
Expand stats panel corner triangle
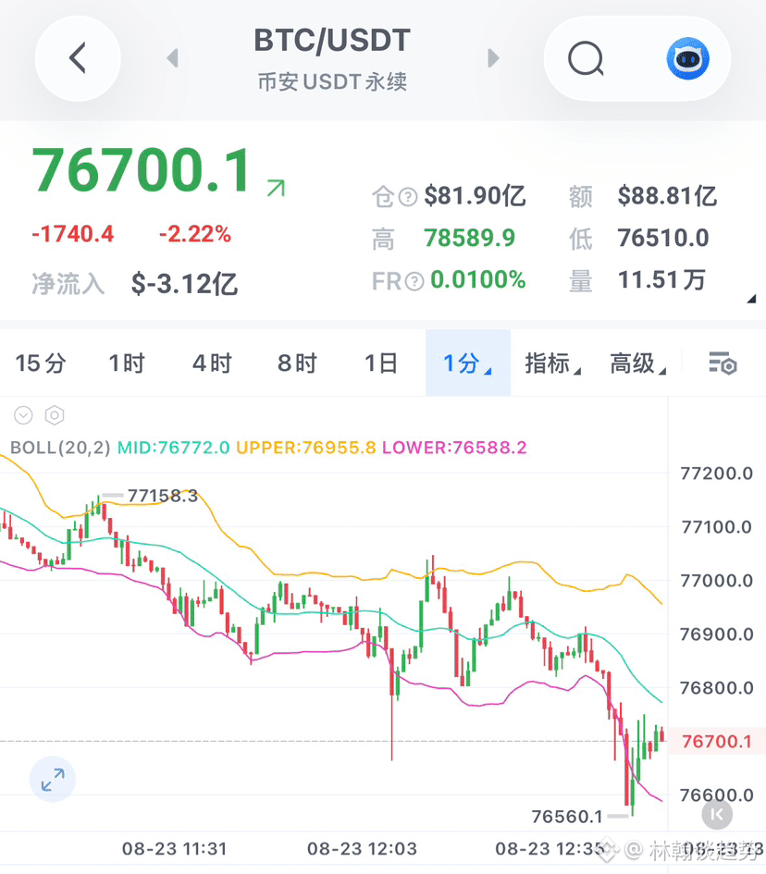click(751, 299)
